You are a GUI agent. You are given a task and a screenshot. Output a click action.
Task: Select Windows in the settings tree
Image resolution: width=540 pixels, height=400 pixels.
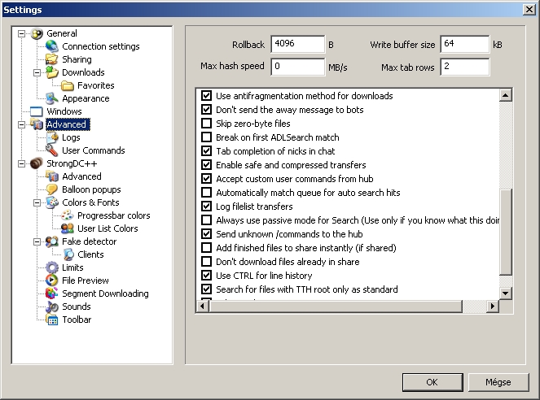[64, 111]
